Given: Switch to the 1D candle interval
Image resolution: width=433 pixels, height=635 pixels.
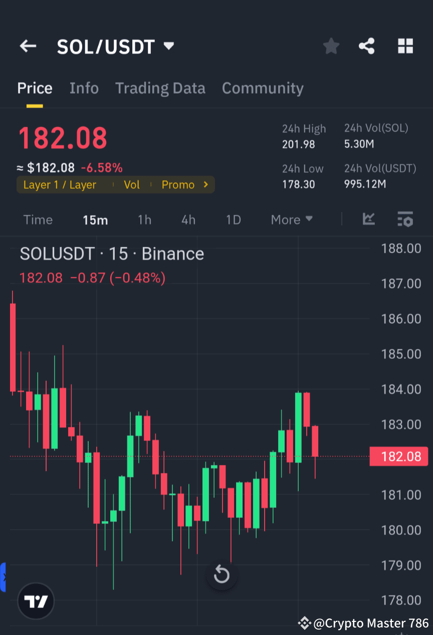Looking at the screenshot, I should 233,219.
